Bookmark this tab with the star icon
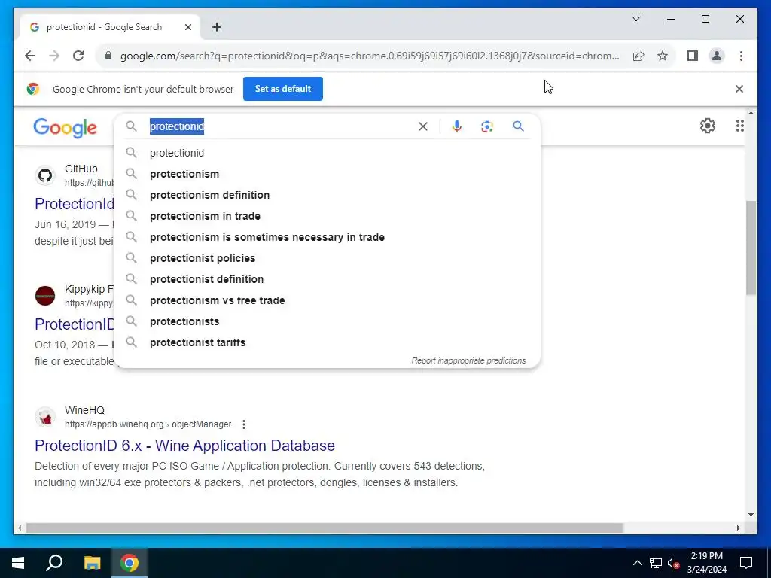The width and height of the screenshot is (771, 578). pos(663,56)
